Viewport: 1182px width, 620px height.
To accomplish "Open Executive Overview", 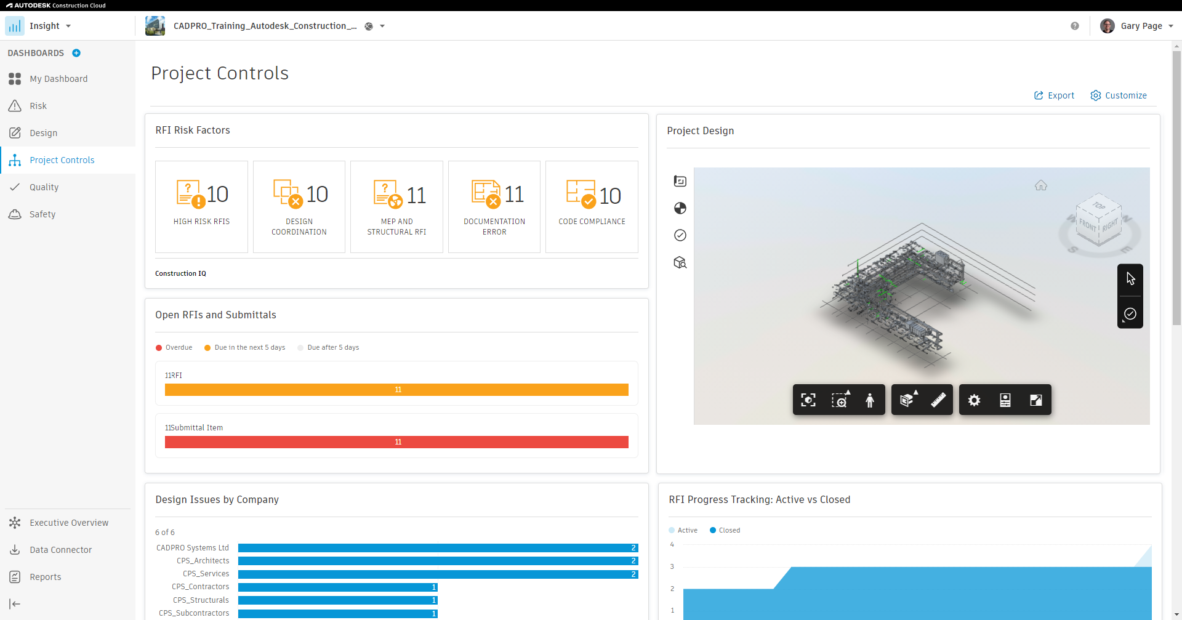I will pyautogui.click(x=68, y=523).
